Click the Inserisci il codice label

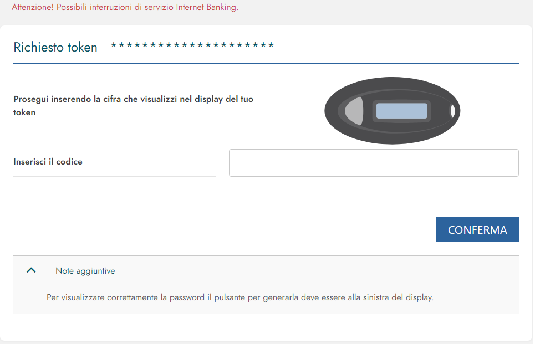point(48,162)
